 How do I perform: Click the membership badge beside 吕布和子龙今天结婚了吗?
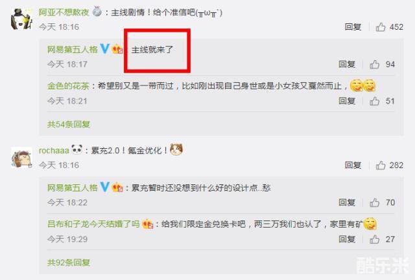(x=148, y=224)
